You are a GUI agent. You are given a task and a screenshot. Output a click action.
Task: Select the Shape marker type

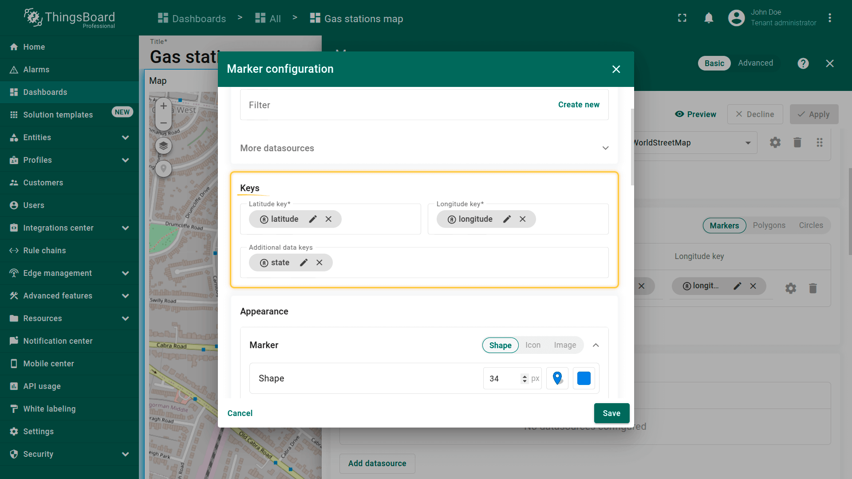[x=500, y=345]
